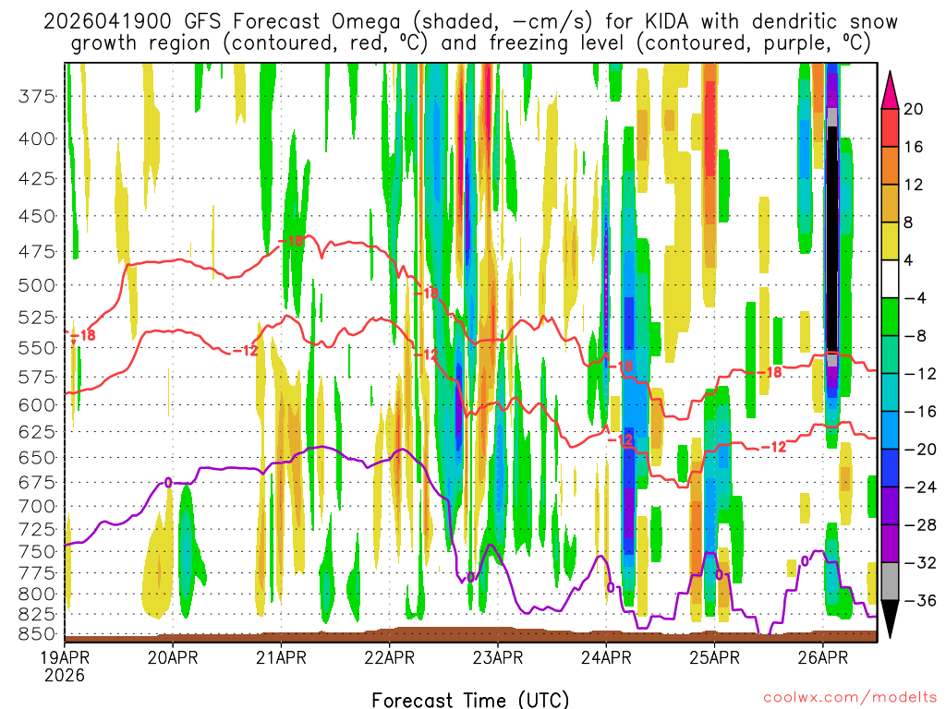Click the 675 pressure level label
Image resolution: width=946 pixels, height=709 pixels.
pyautogui.click(x=37, y=482)
